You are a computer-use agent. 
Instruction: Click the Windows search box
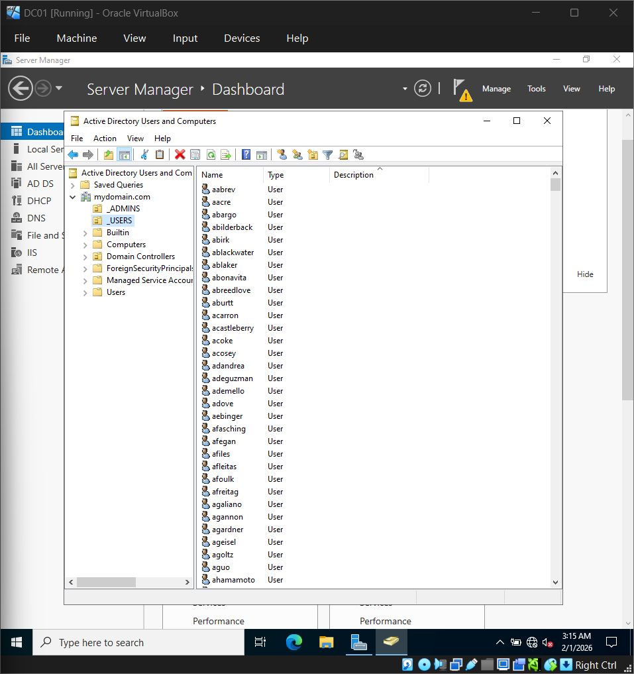pos(138,642)
